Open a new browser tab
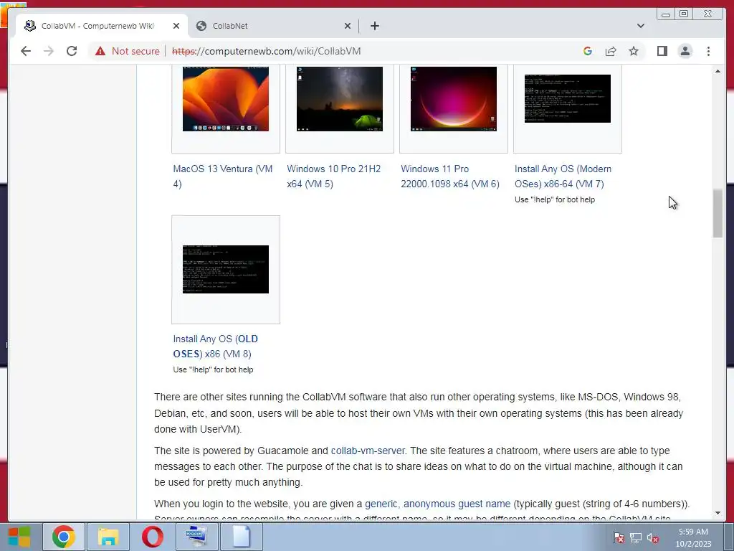 point(374,26)
